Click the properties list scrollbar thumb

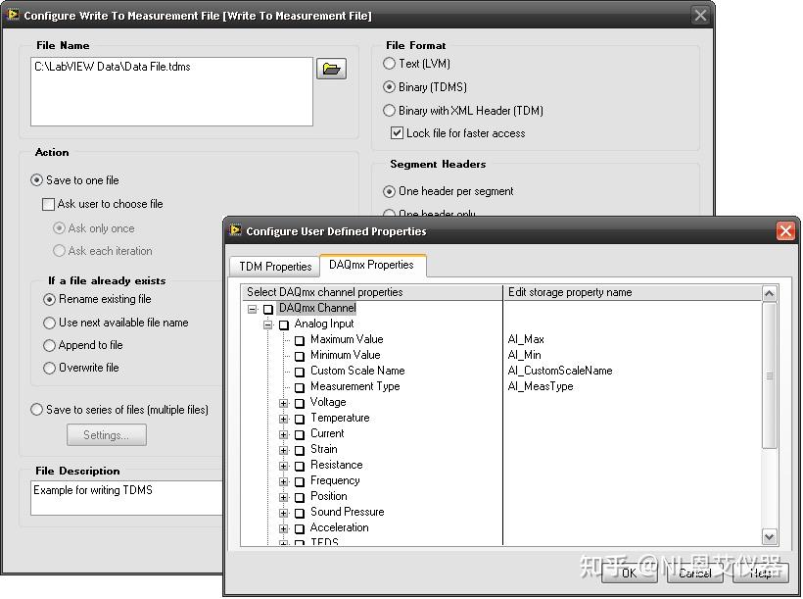point(769,375)
